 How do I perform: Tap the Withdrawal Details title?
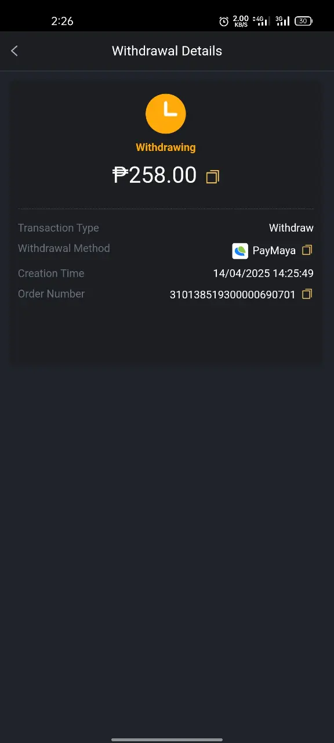(167, 51)
